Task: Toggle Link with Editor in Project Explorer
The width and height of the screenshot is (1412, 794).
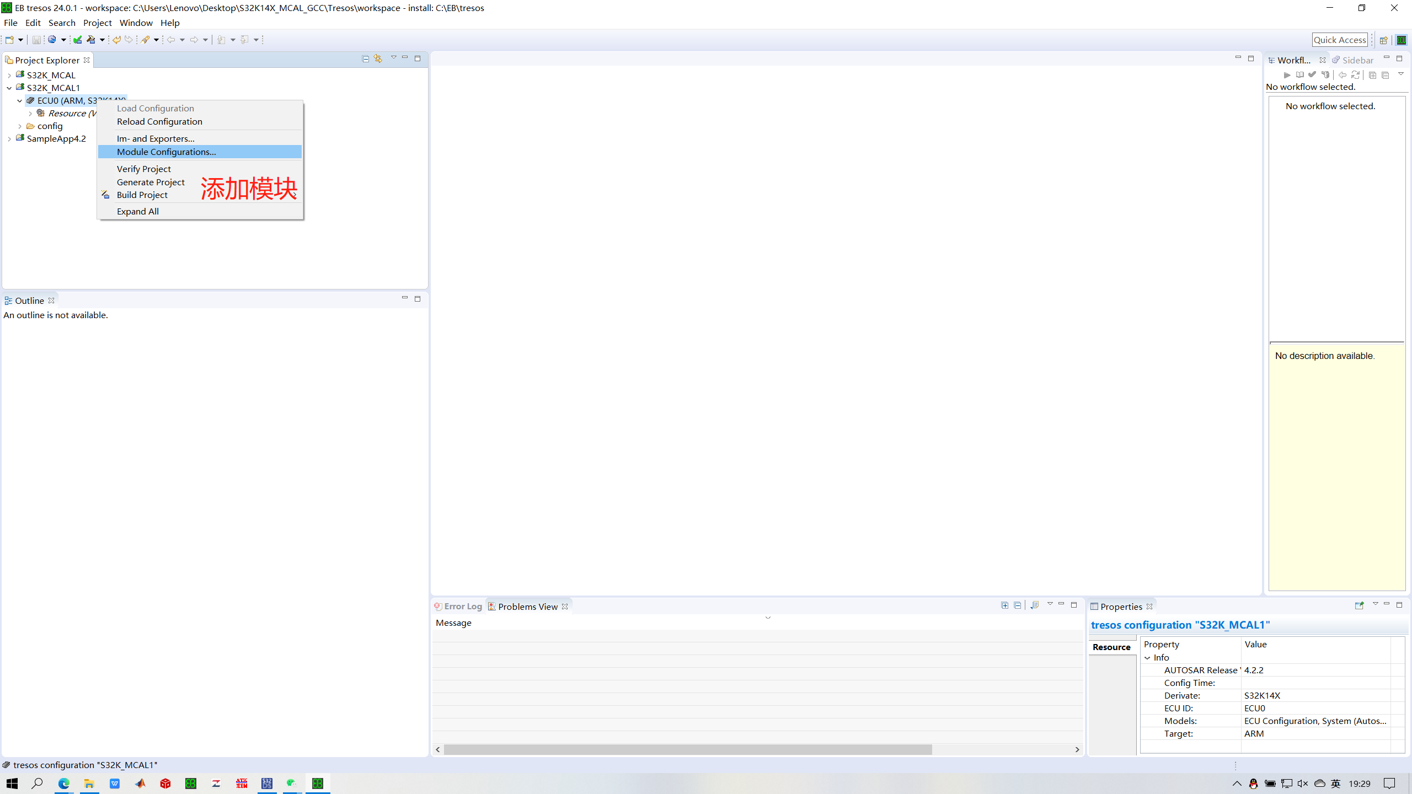Action: 378,58
